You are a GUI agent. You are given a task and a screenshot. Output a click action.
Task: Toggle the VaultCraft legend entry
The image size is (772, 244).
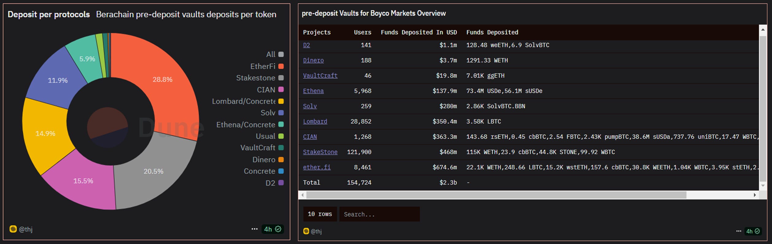coord(262,148)
